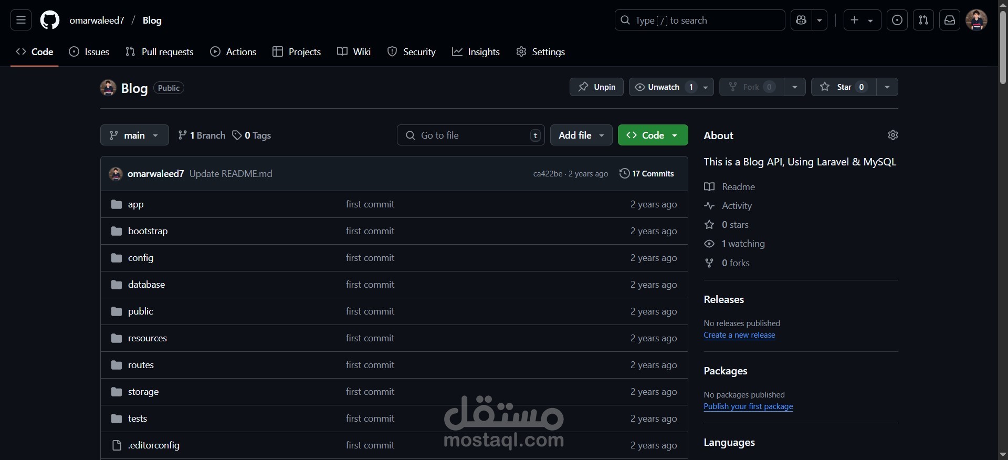Open the storage folder
Viewport: 1008px width, 460px height.
click(x=143, y=392)
